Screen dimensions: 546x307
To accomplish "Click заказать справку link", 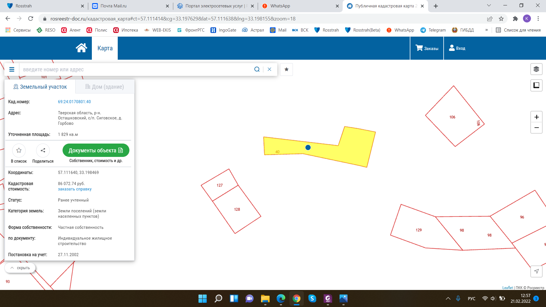I will pos(75,189).
